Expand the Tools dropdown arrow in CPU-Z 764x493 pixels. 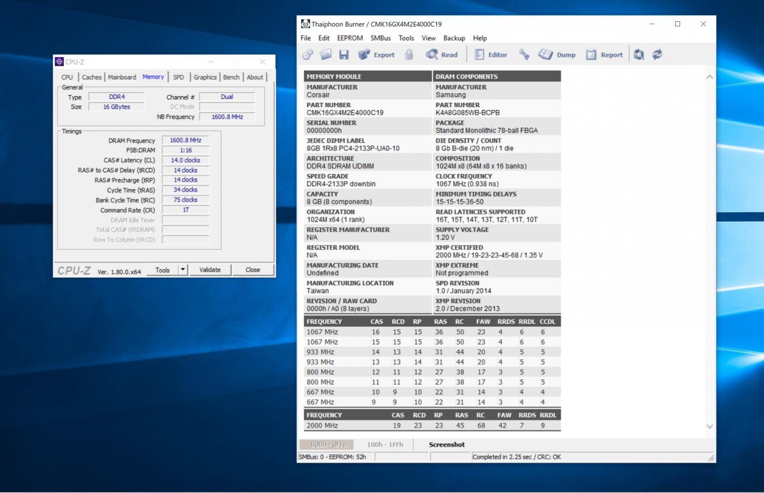click(183, 270)
